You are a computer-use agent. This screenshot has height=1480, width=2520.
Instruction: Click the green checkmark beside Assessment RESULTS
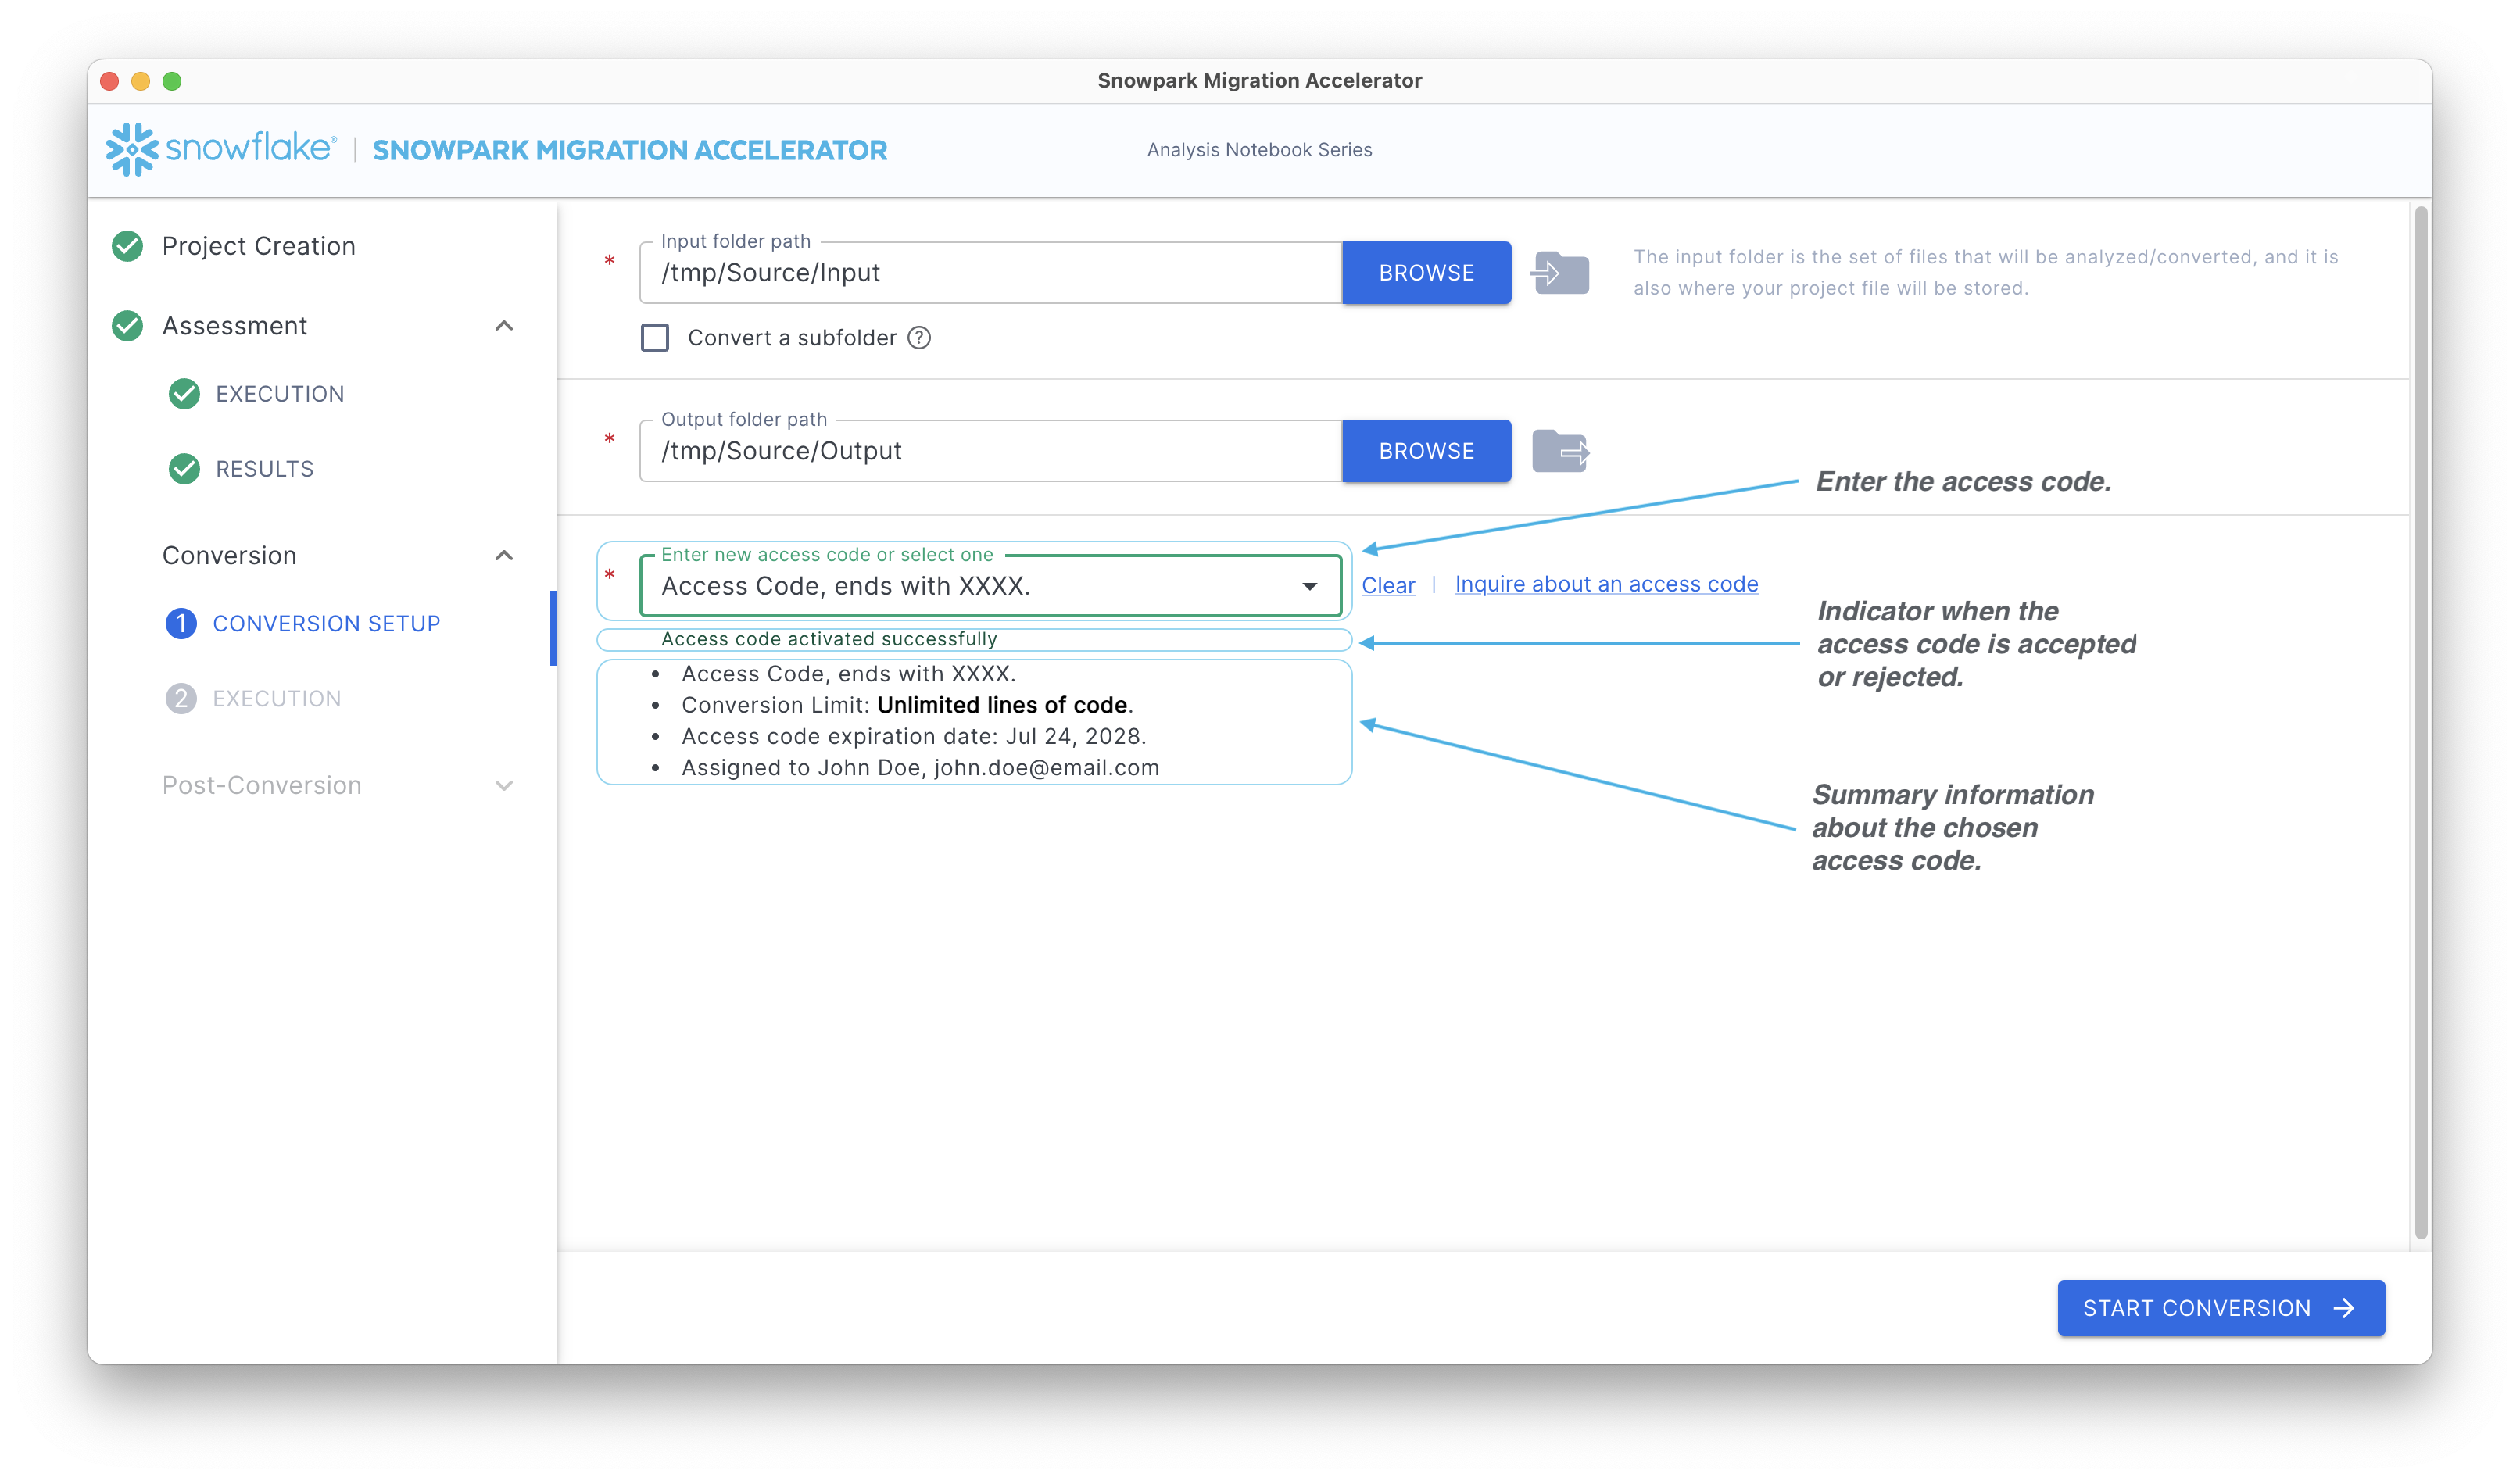click(184, 469)
